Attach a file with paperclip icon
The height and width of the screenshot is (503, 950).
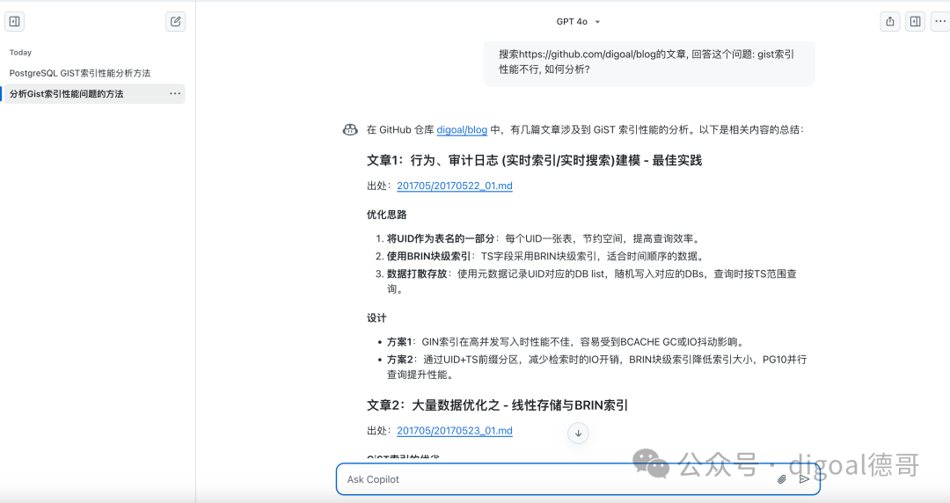tap(782, 479)
